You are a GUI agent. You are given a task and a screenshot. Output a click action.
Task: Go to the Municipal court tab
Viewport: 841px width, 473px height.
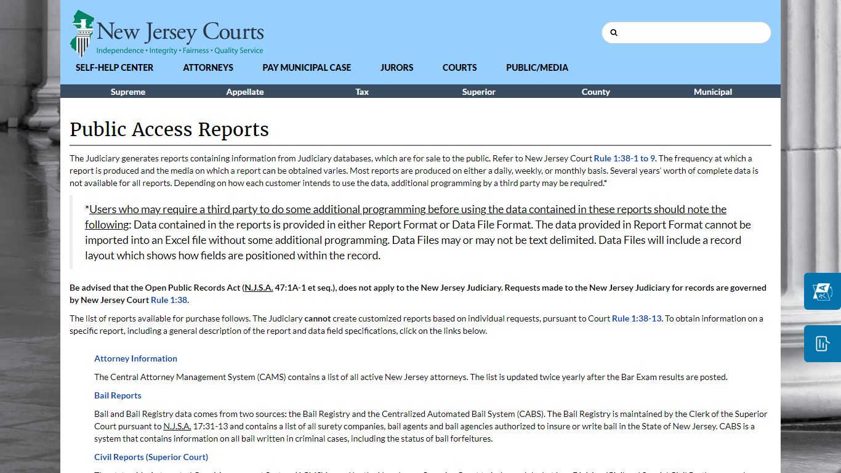[x=713, y=92]
